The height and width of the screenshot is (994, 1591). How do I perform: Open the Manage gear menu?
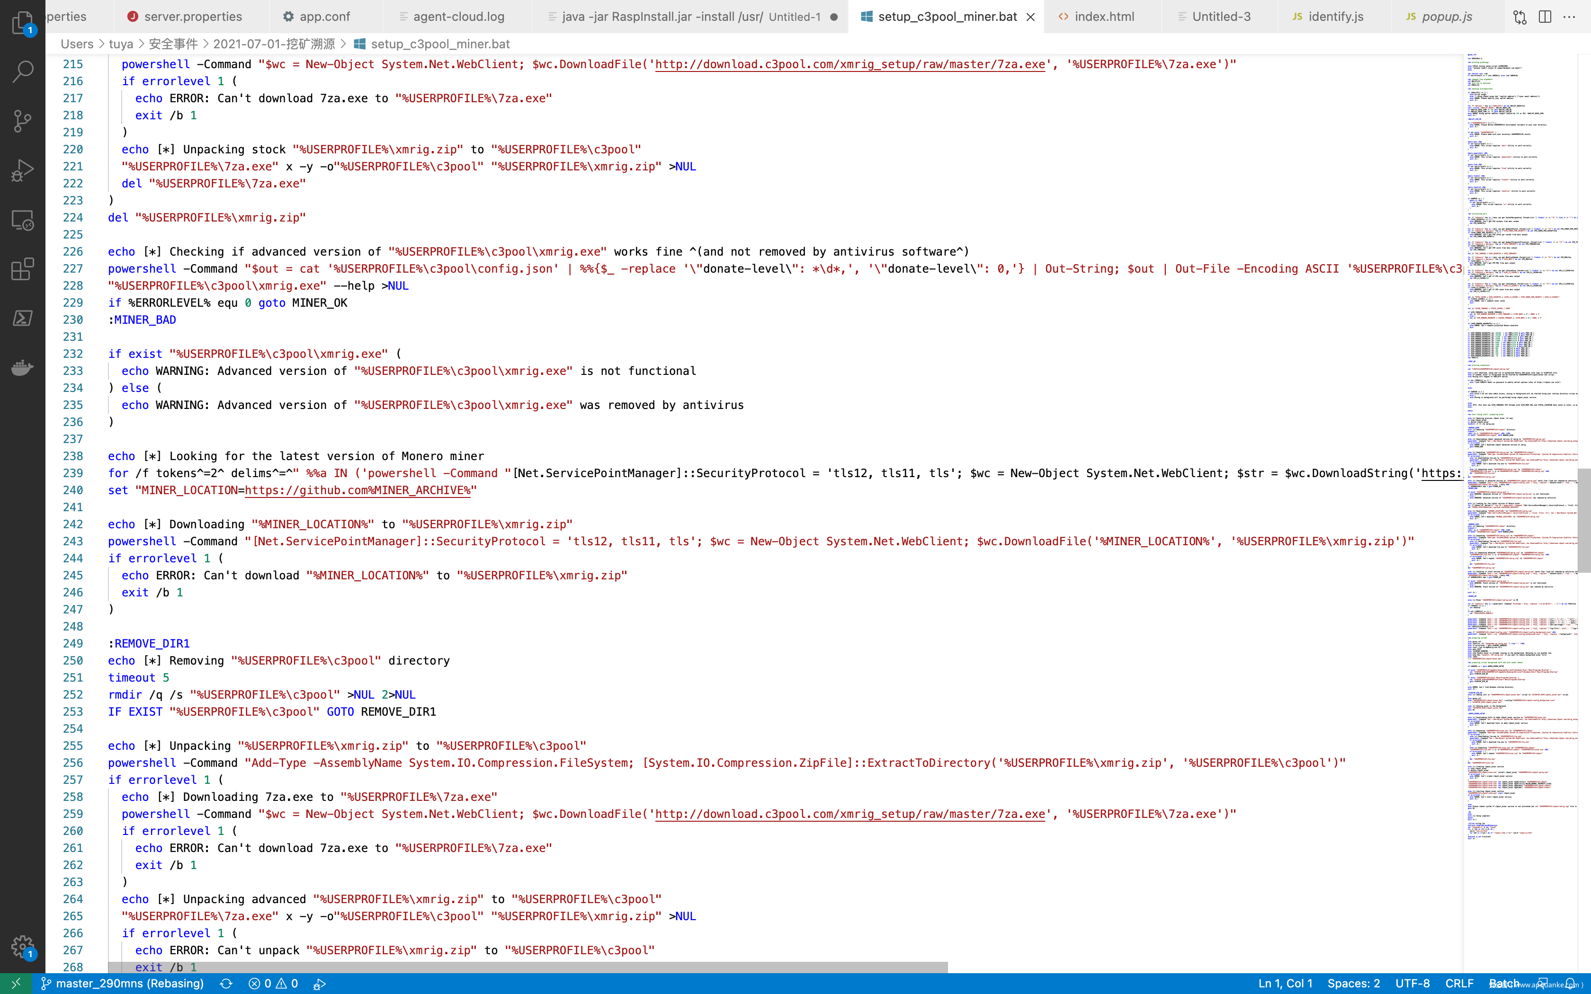click(22, 947)
